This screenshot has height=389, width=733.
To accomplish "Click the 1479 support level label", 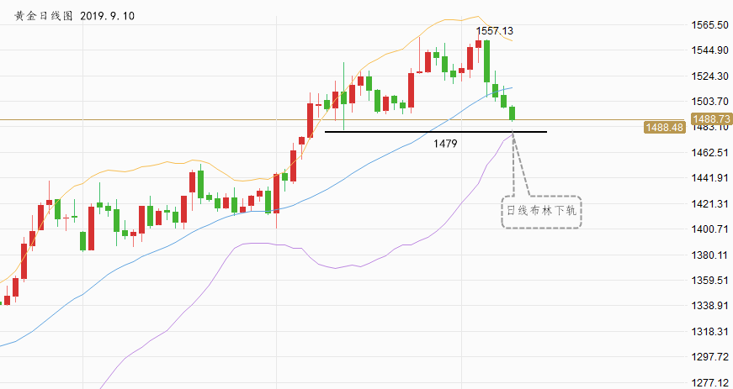I will [445, 144].
